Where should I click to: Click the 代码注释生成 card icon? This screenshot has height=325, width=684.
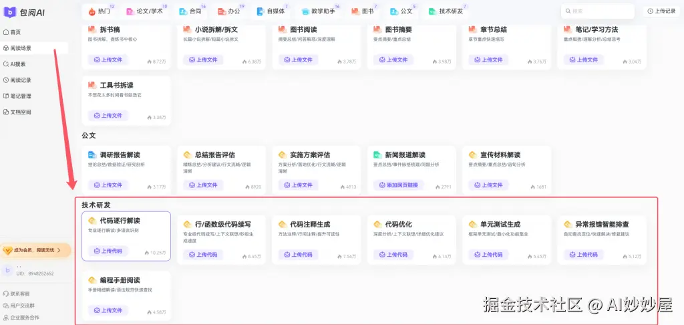tap(283, 225)
